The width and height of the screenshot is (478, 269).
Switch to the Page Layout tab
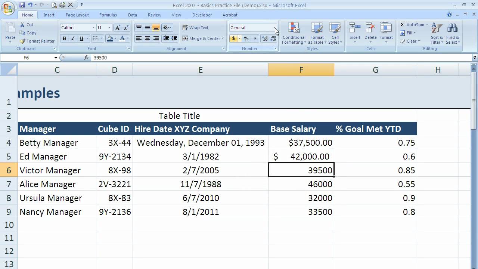point(77,15)
